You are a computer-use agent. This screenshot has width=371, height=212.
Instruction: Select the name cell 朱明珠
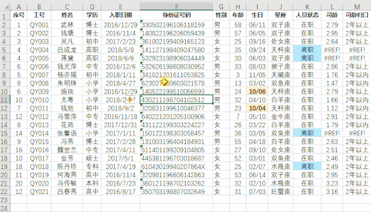[67, 83]
